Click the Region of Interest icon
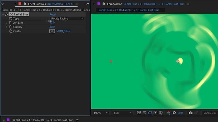Viewport: 218px width, 122px height. pyautogui.click(x=155, y=113)
